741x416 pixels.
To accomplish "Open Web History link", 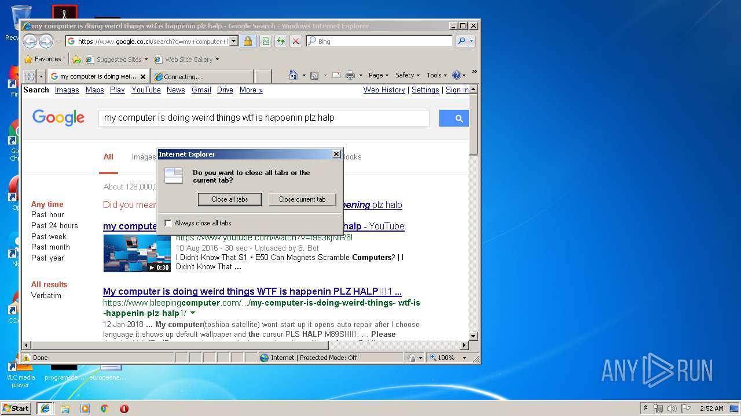I will 384,90.
